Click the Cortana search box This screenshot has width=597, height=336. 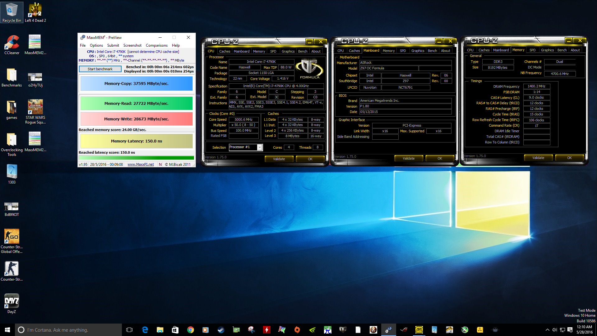pyautogui.click(x=68, y=330)
